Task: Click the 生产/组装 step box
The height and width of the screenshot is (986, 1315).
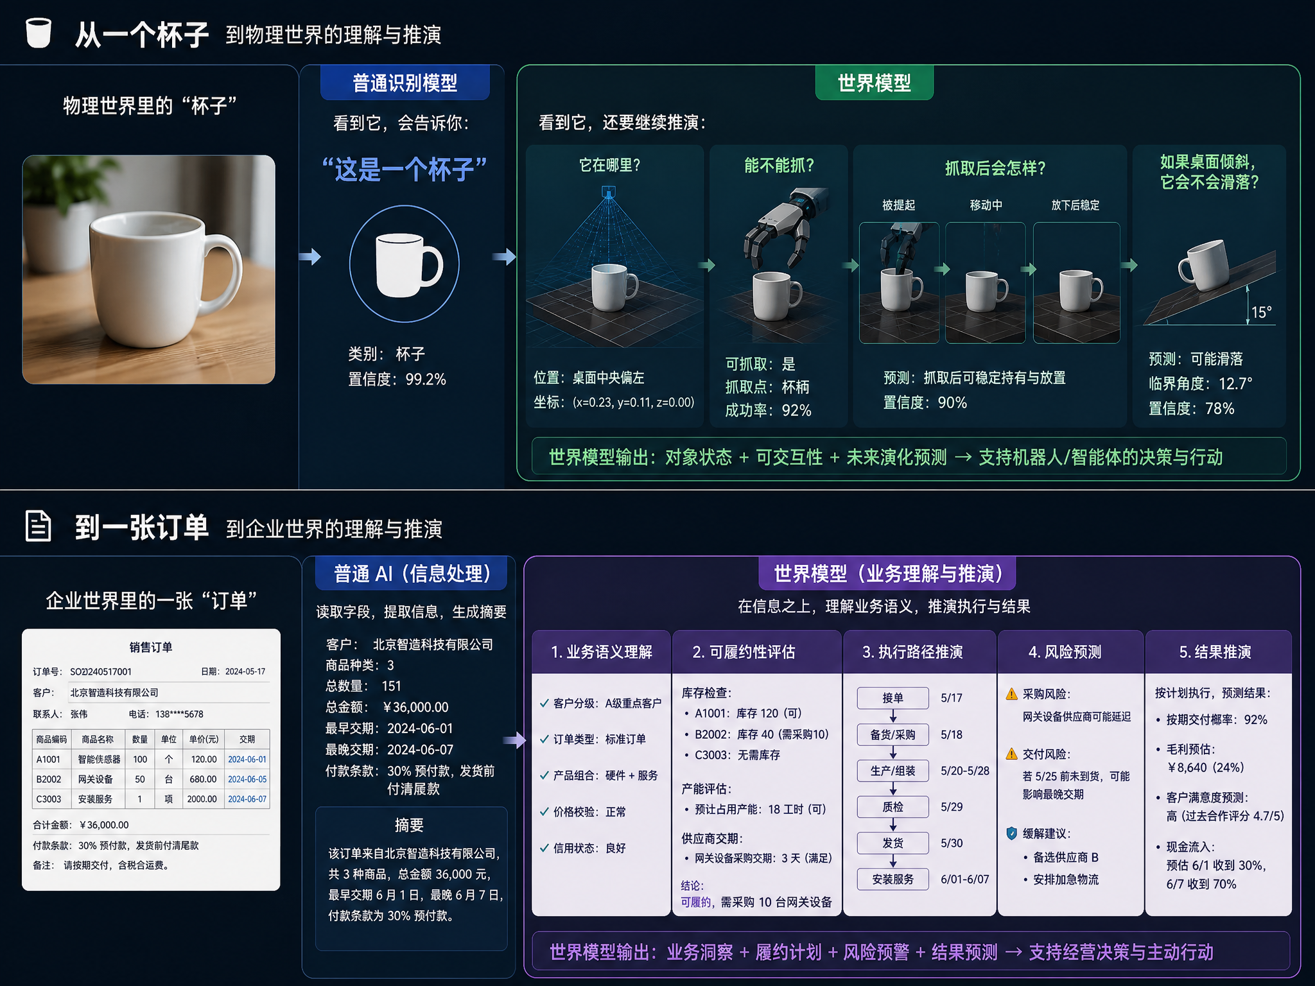Action: point(893,770)
